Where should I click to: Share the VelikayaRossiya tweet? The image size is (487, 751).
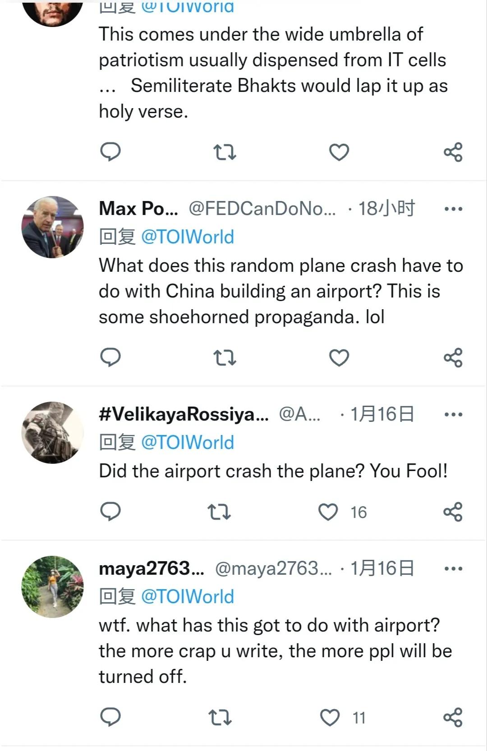pyautogui.click(x=453, y=512)
